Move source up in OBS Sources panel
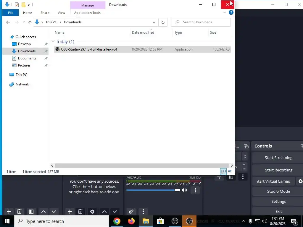Viewport: 303px width, 227px height. click(104, 212)
